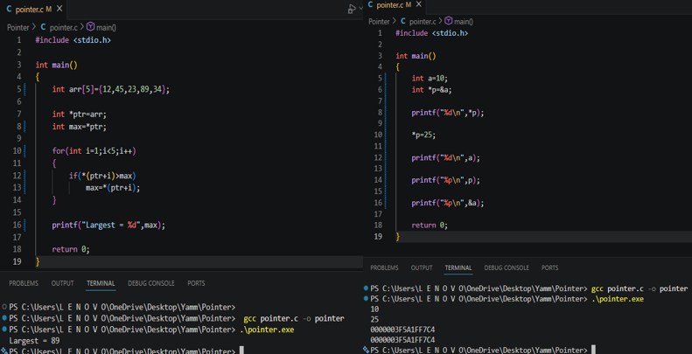Click the 'Largest = 89' terminal output

[34, 340]
